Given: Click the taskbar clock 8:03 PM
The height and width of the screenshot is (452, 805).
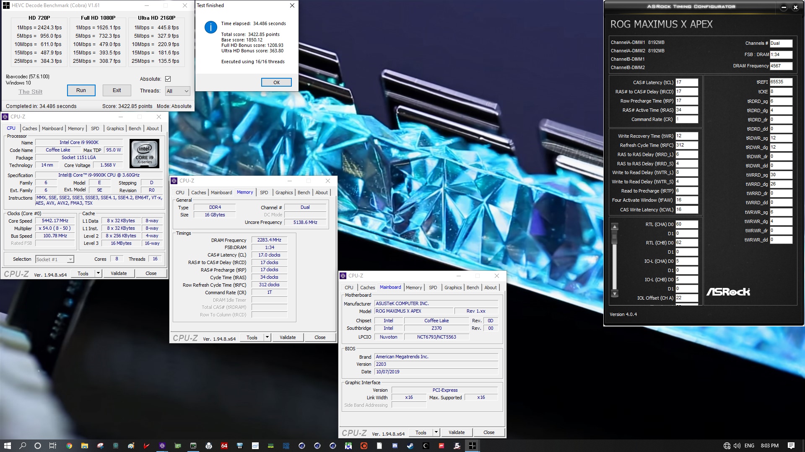Looking at the screenshot, I should [x=769, y=446].
